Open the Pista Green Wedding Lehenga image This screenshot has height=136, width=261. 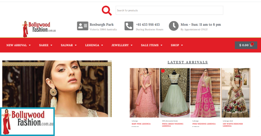point(175,93)
